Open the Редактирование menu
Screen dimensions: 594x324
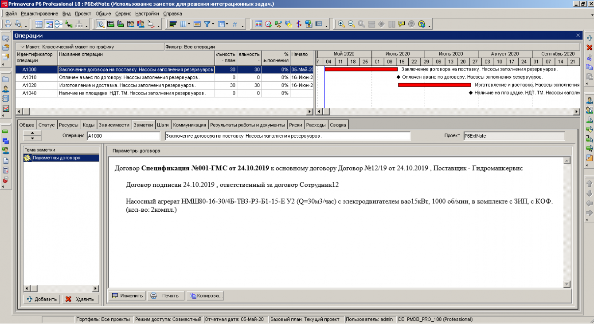pyautogui.click(x=39, y=14)
